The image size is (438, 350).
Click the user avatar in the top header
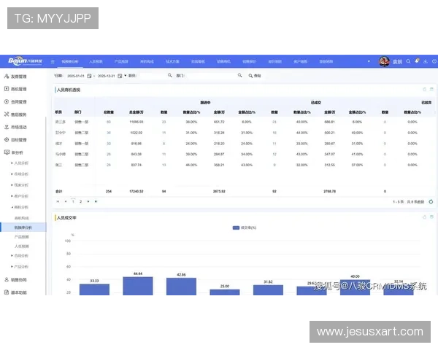(x=384, y=62)
